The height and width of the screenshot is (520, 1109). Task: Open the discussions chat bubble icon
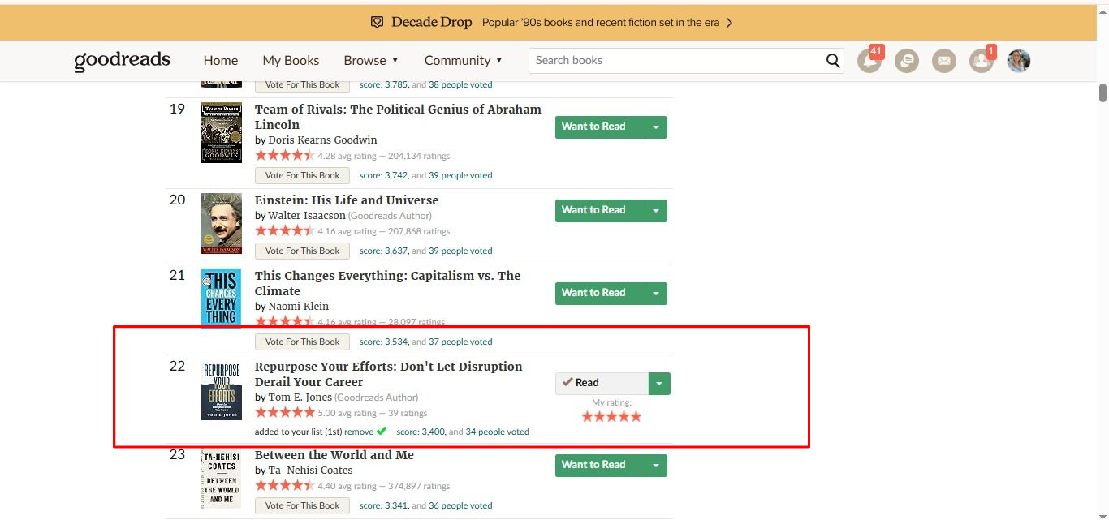coord(907,61)
